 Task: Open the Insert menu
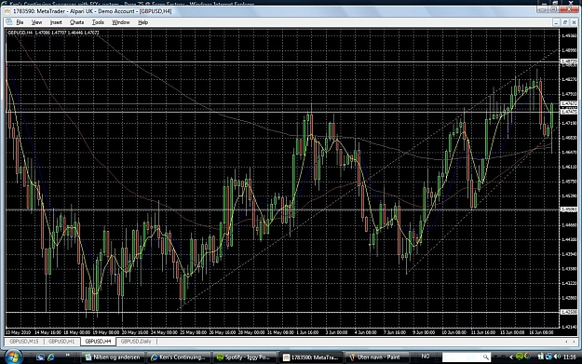pos(56,22)
